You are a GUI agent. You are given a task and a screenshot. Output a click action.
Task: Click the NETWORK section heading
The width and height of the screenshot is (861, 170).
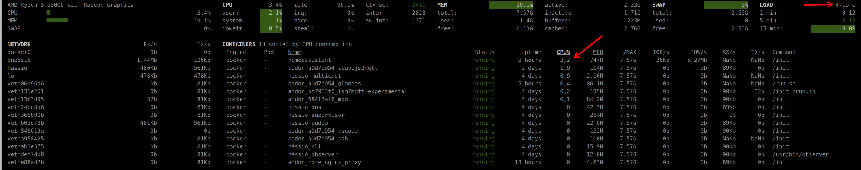tap(19, 44)
